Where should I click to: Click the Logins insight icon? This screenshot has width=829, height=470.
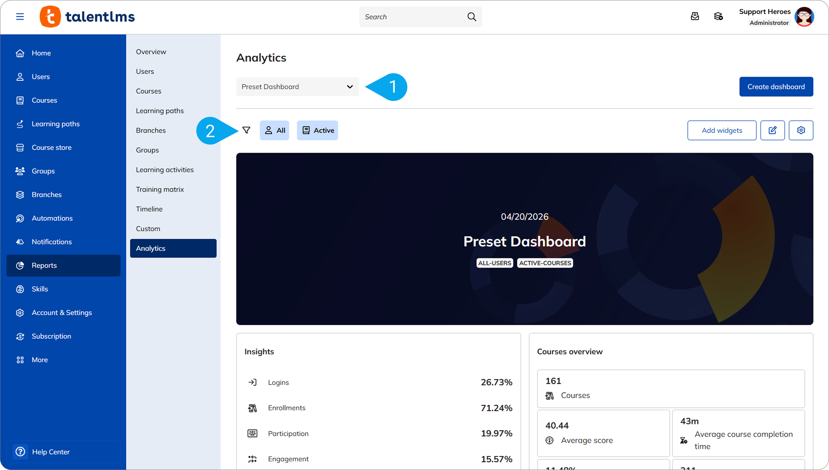click(252, 382)
